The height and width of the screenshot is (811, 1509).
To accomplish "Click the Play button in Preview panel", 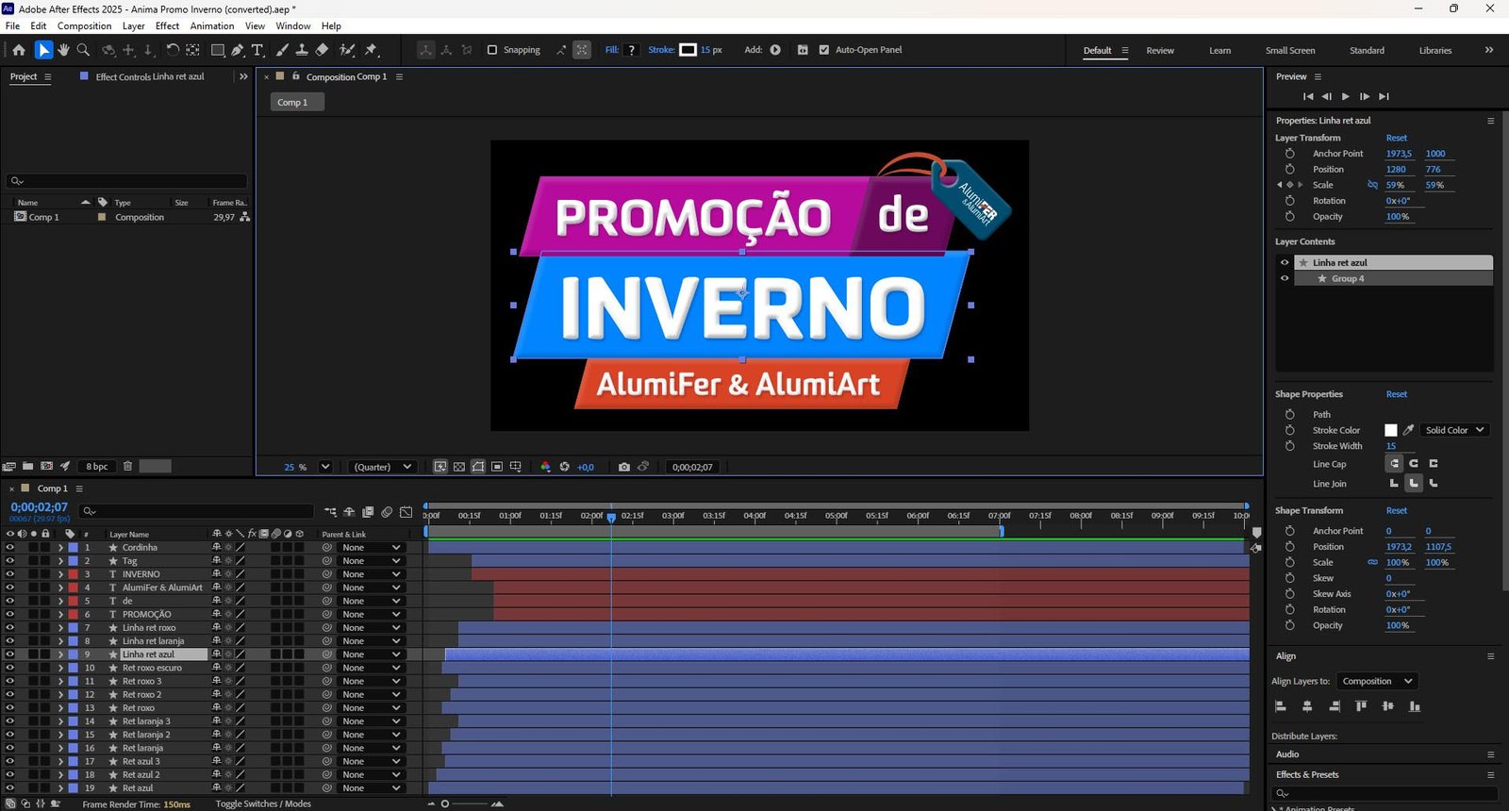I will (x=1346, y=96).
